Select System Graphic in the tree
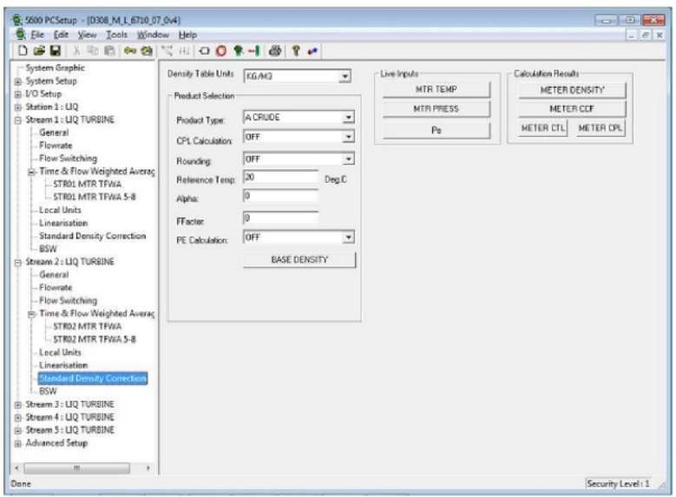Image resolution: width=676 pixels, height=497 pixels. (x=56, y=68)
